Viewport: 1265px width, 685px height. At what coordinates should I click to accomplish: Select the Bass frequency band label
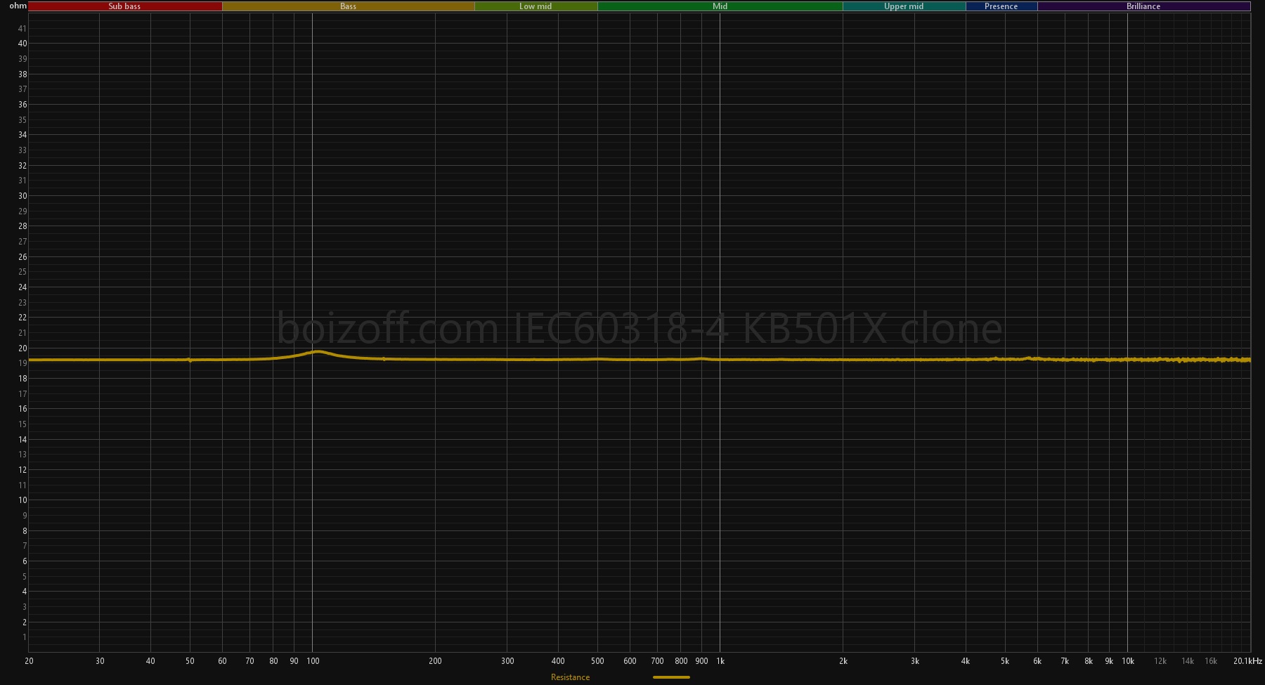click(x=348, y=6)
